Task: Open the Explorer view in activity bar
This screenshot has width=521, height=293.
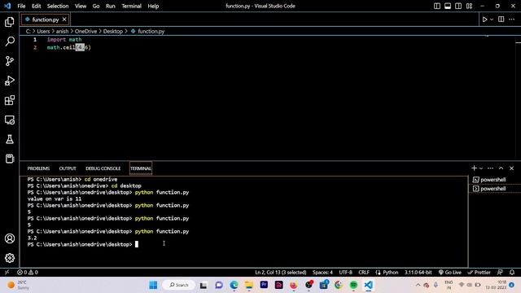Action: click(x=10, y=22)
